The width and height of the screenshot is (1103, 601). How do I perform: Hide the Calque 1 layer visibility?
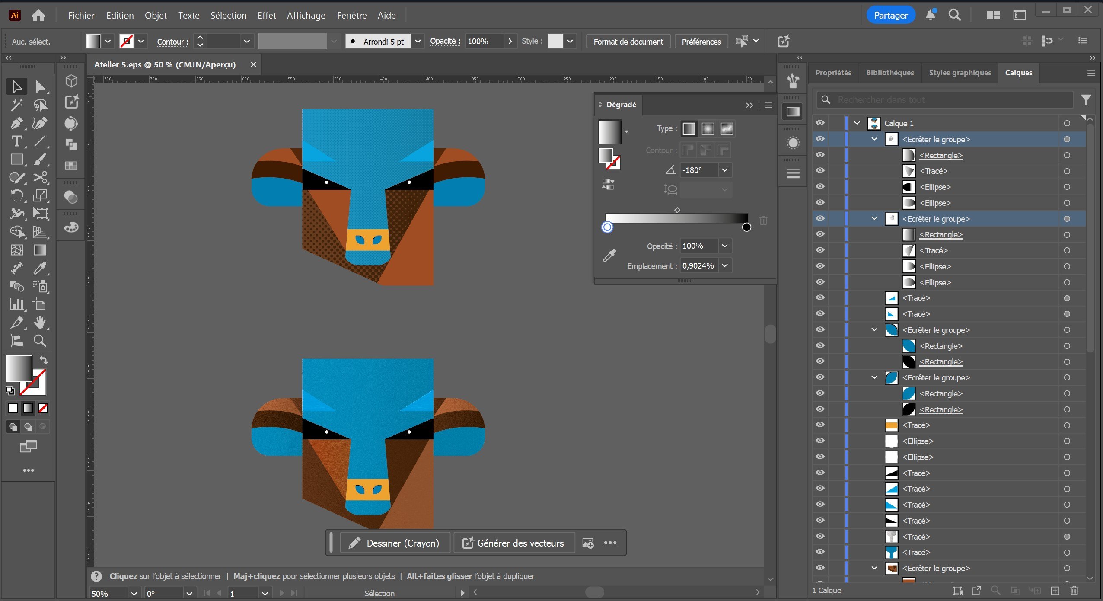[x=820, y=123]
